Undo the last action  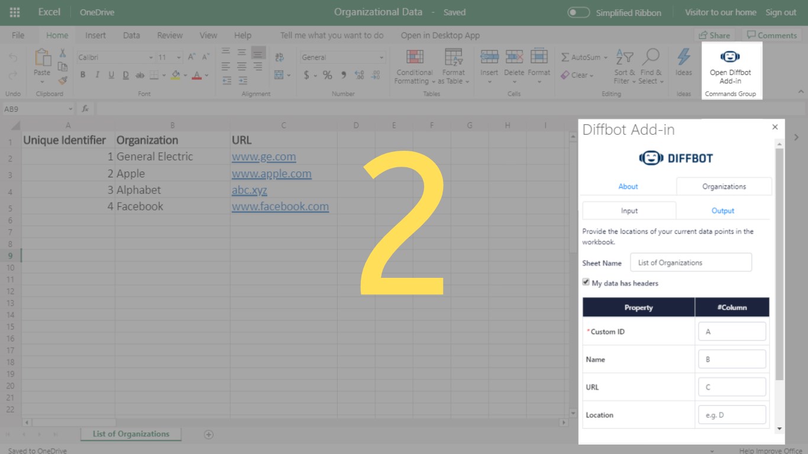(x=13, y=58)
